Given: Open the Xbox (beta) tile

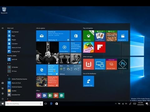Looking at the screenshot, I should pyautogui.click(x=88, y=36).
